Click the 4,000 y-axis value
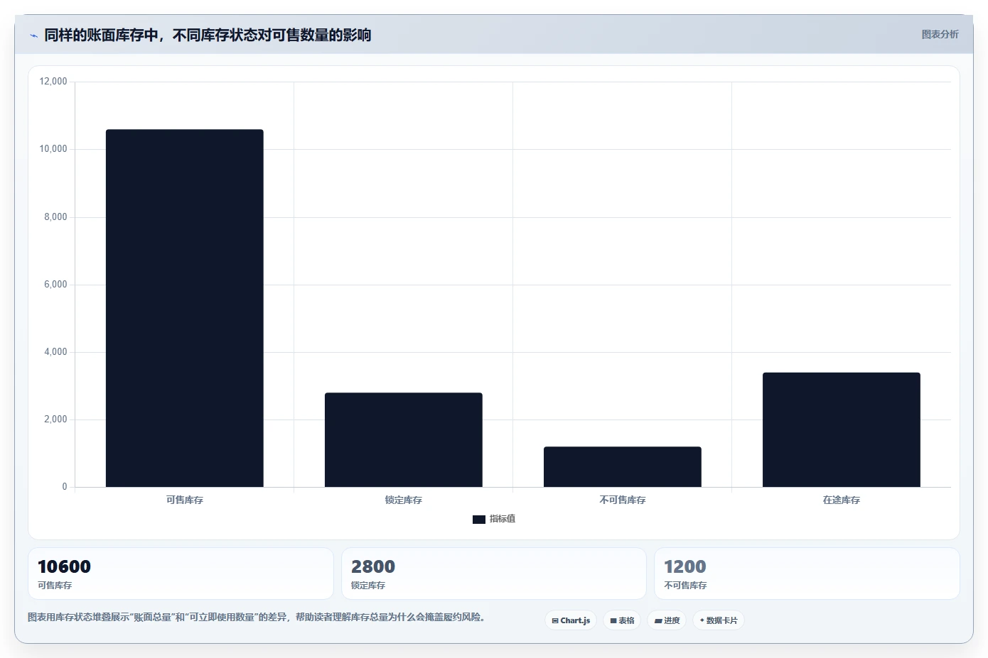Viewport: 988px width, 658px height. click(55, 352)
